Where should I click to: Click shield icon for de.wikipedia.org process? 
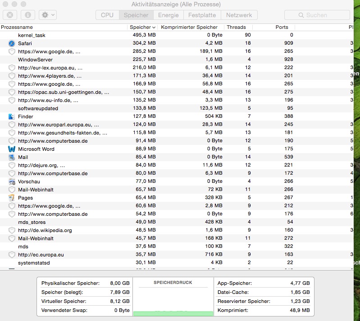click(12, 230)
